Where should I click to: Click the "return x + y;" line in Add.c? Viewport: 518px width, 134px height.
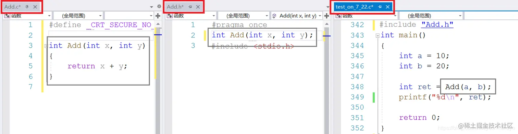[x=97, y=66]
